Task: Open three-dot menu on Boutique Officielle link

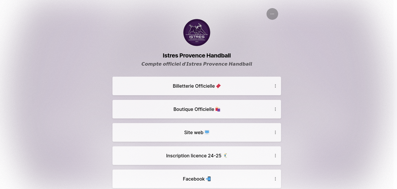Action: pyautogui.click(x=275, y=109)
